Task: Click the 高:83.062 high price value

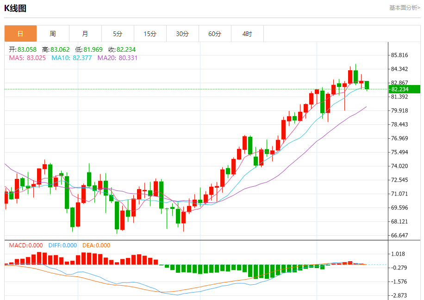Action: coord(56,49)
